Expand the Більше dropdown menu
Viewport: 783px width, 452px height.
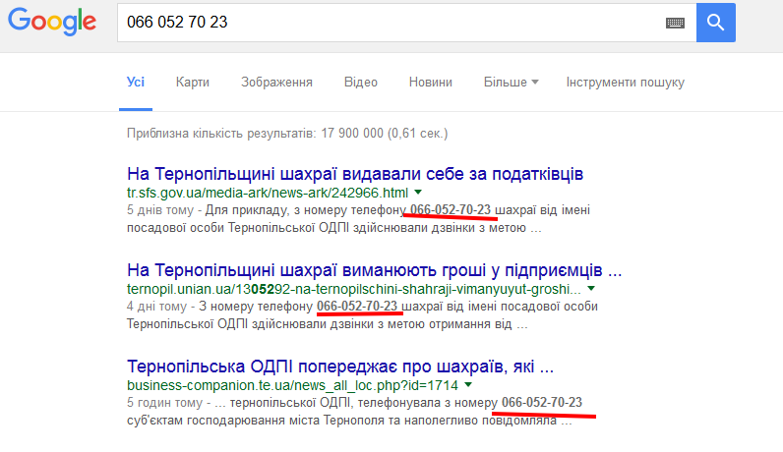(x=511, y=82)
